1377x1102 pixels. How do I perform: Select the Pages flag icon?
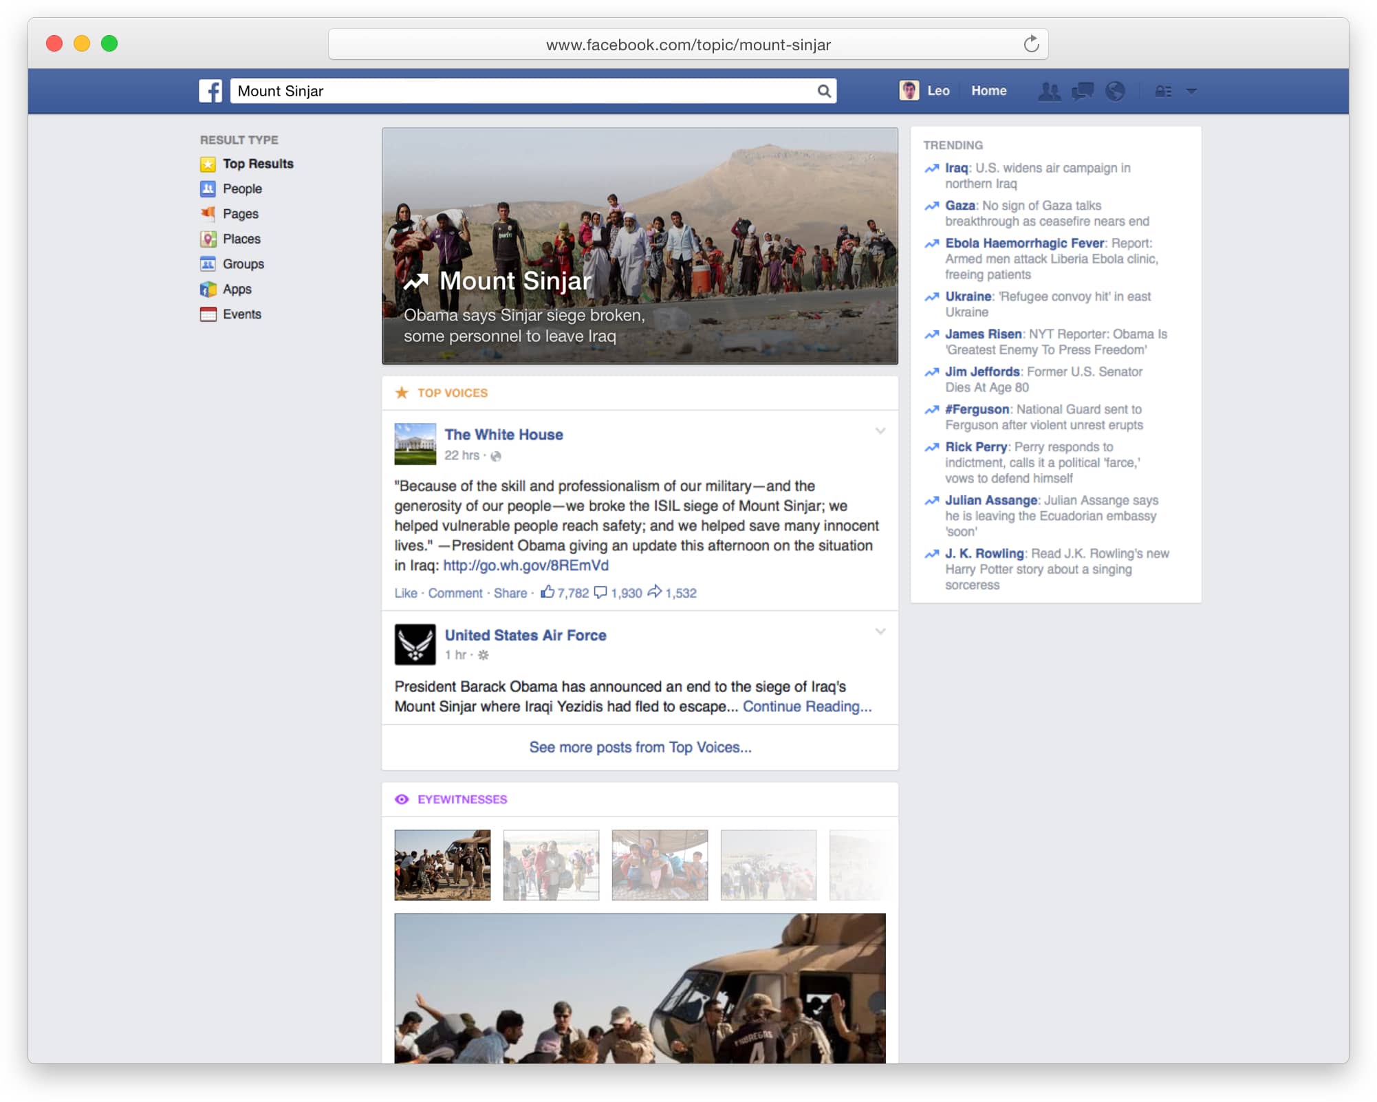[x=208, y=214]
